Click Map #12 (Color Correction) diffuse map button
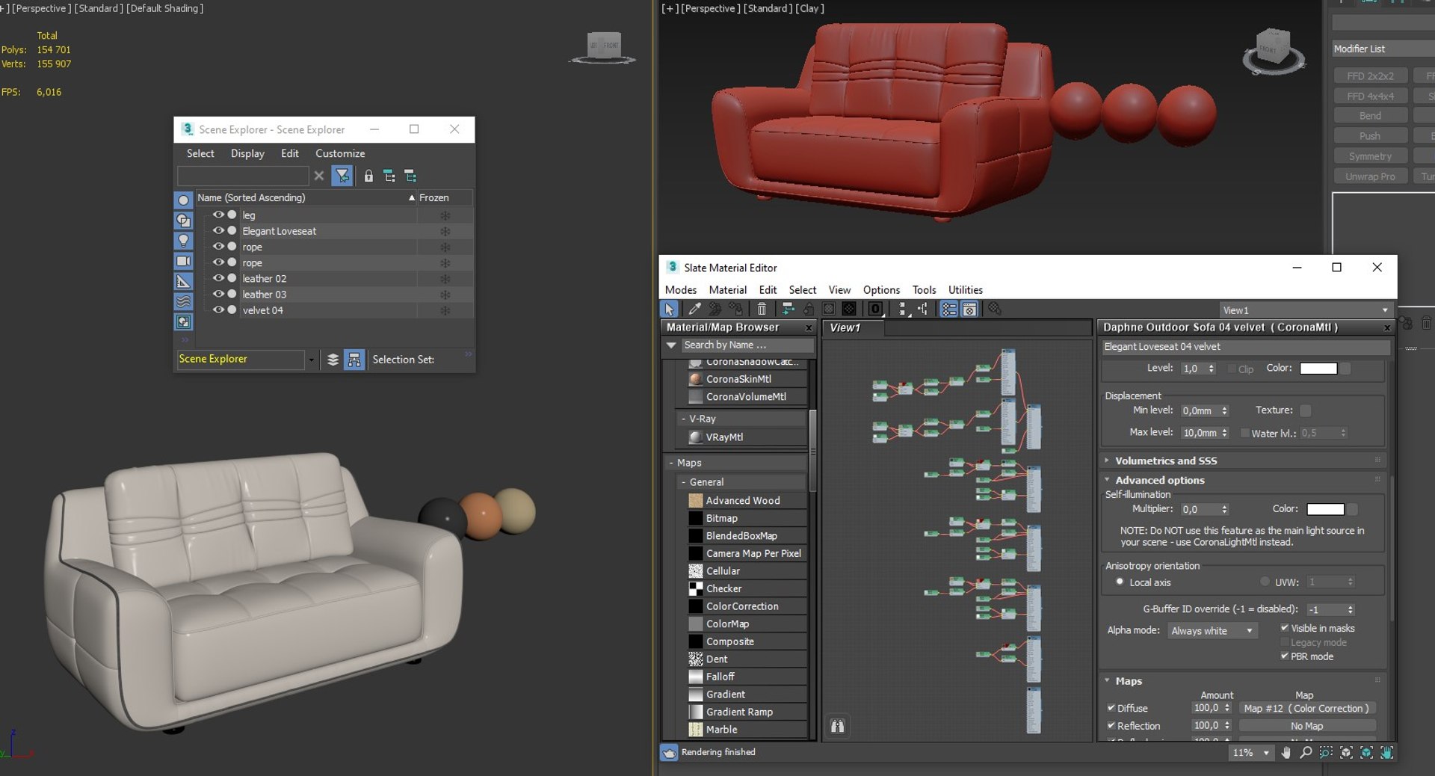Image resolution: width=1435 pixels, height=776 pixels. coord(1306,708)
